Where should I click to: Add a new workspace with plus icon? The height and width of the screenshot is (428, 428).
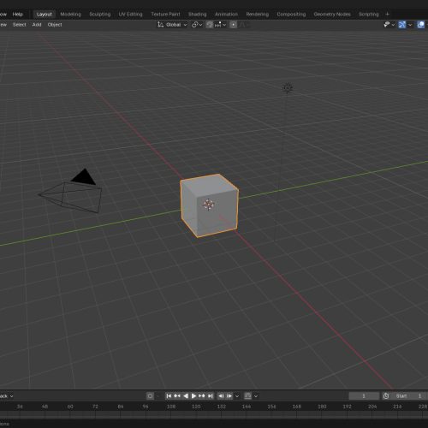coord(387,15)
